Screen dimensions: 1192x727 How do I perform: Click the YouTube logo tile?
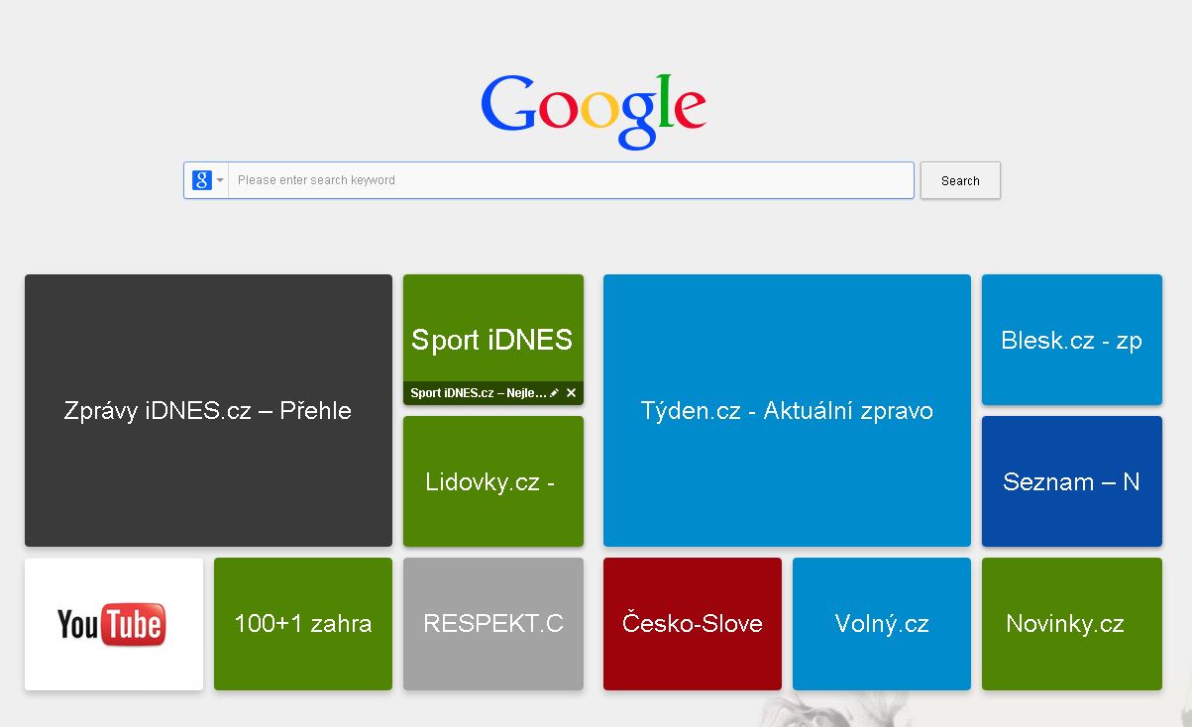113,624
